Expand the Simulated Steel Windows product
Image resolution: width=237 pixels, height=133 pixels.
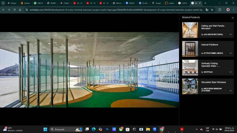pyautogui.click(x=231, y=91)
